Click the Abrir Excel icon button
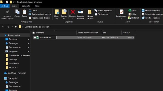The image size is (163, 91). click(x=130, y=10)
